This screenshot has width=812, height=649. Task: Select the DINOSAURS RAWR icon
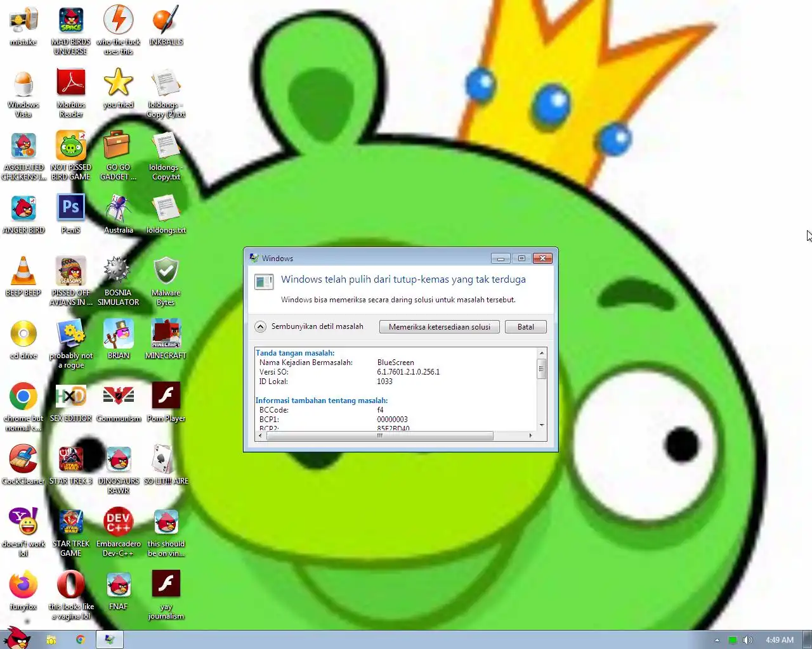(x=119, y=469)
